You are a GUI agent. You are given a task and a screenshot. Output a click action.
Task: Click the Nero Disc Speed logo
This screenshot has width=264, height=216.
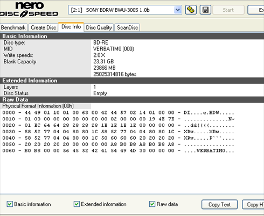(x=29, y=10)
